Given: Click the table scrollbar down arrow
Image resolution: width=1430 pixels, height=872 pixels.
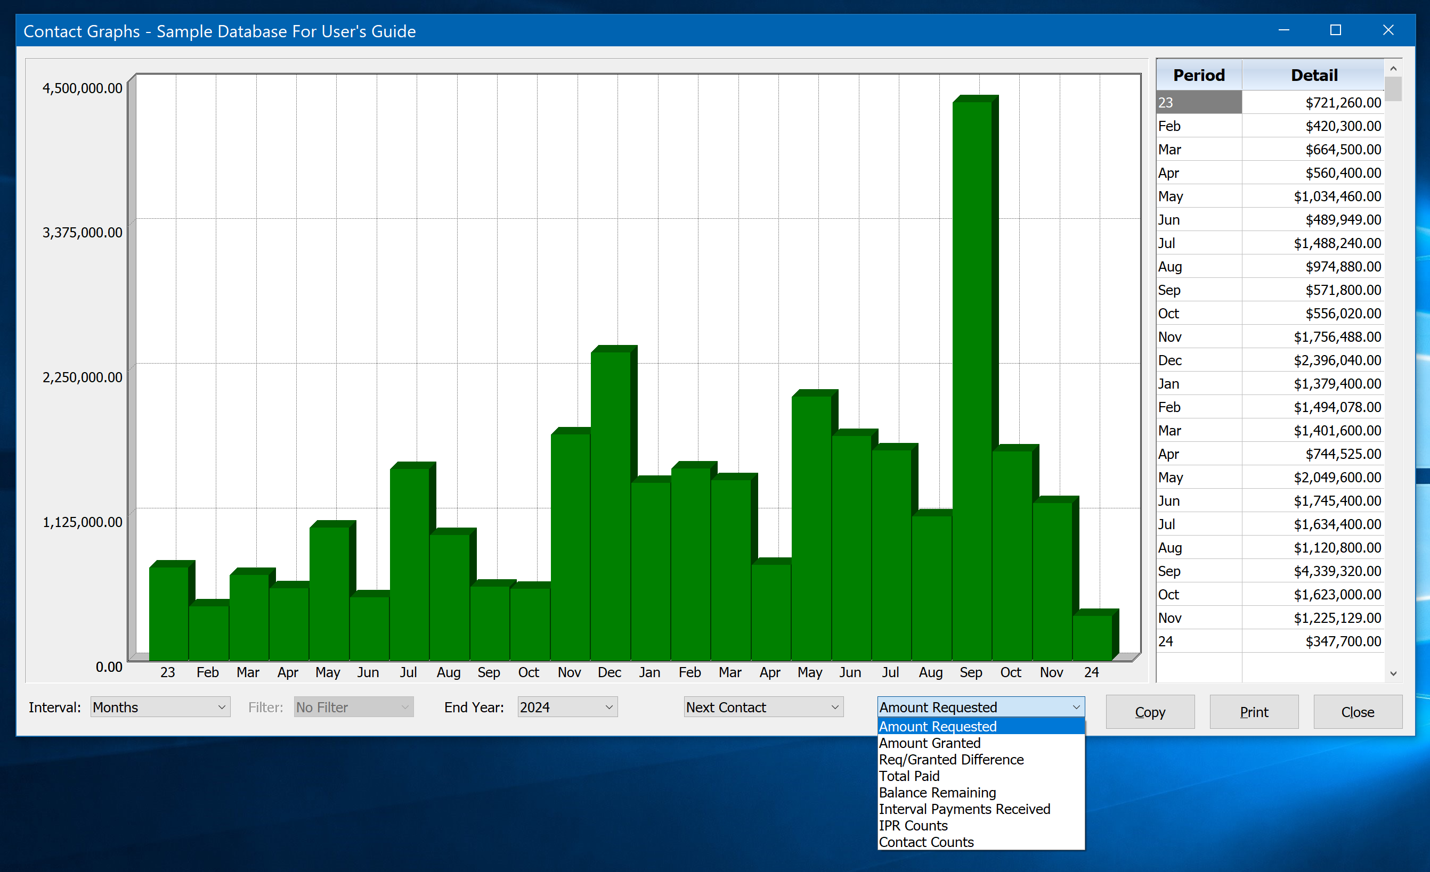Looking at the screenshot, I should [1393, 674].
